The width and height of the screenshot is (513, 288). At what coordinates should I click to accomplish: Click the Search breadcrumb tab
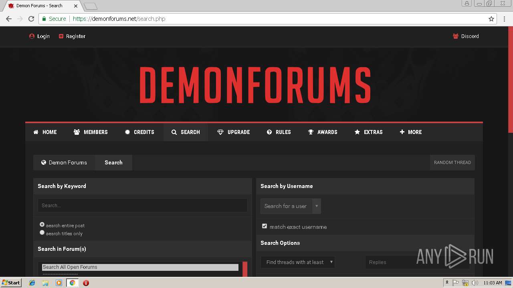[113, 162]
